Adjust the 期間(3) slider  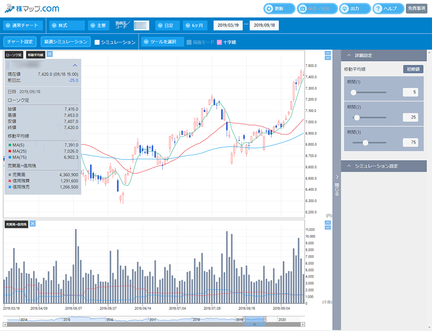pos(365,143)
